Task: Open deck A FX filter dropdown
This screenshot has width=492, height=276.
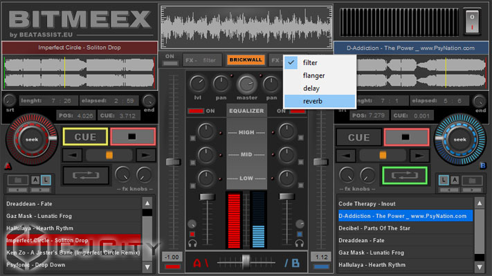Action: point(202,60)
